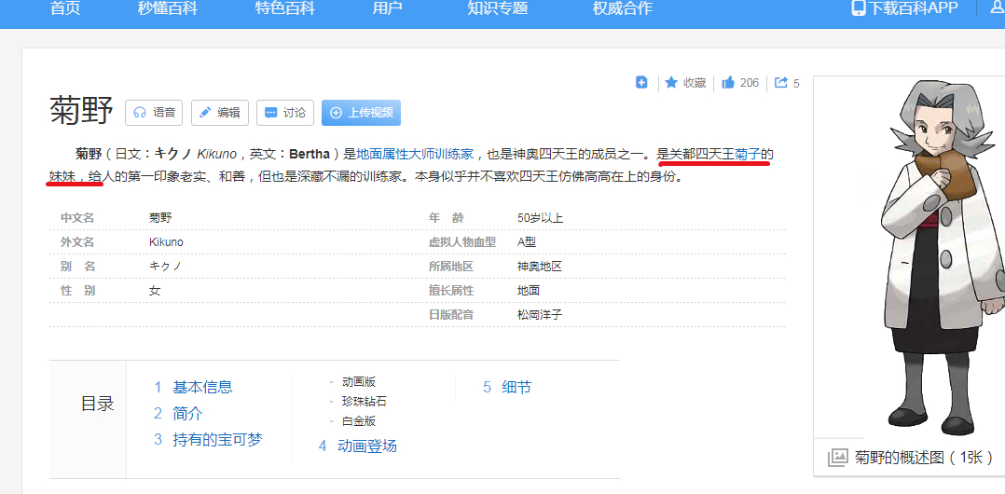Click the share count 5
The height and width of the screenshot is (494, 1005).
tap(797, 83)
